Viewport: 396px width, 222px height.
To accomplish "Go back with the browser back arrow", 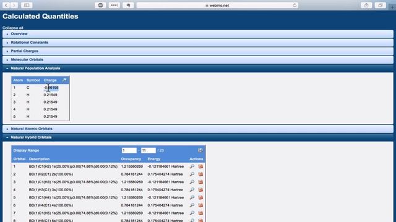I will click(x=6, y=5).
